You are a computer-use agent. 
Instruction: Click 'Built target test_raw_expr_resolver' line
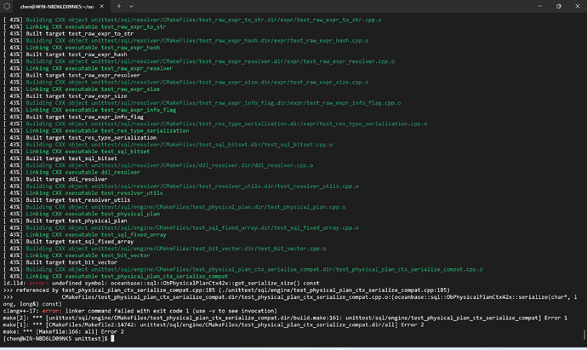pyautogui.click(x=71, y=75)
